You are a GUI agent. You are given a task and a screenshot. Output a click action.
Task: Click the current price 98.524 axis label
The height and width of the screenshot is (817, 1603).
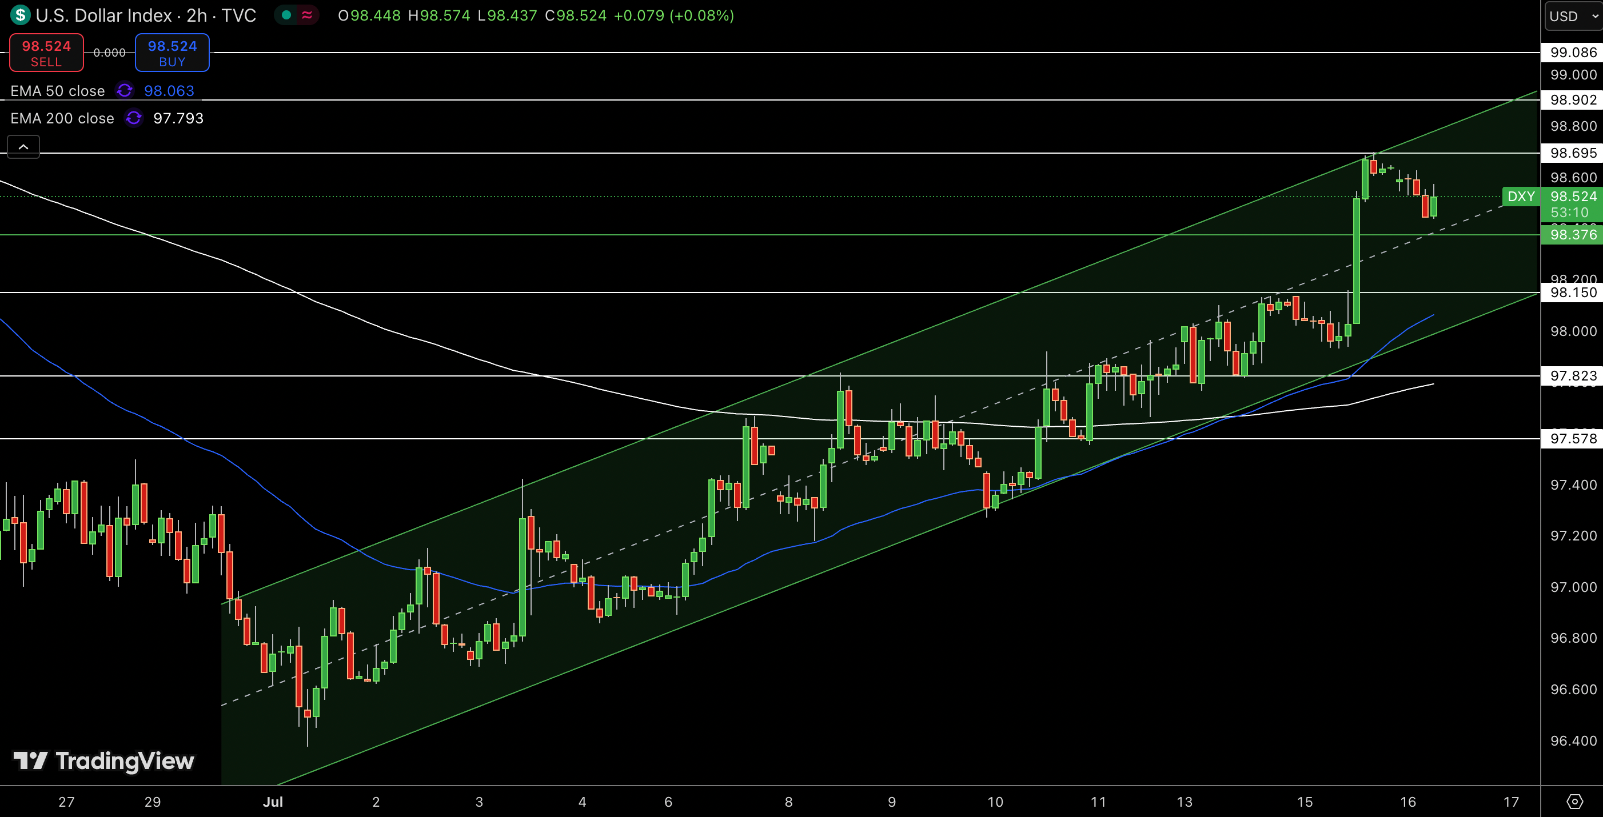tap(1573, 197)
